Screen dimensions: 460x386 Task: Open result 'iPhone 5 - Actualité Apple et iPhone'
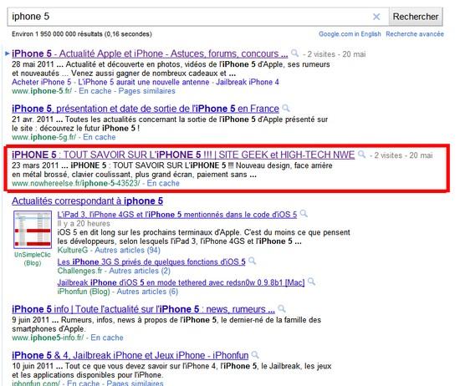[150, 54]
